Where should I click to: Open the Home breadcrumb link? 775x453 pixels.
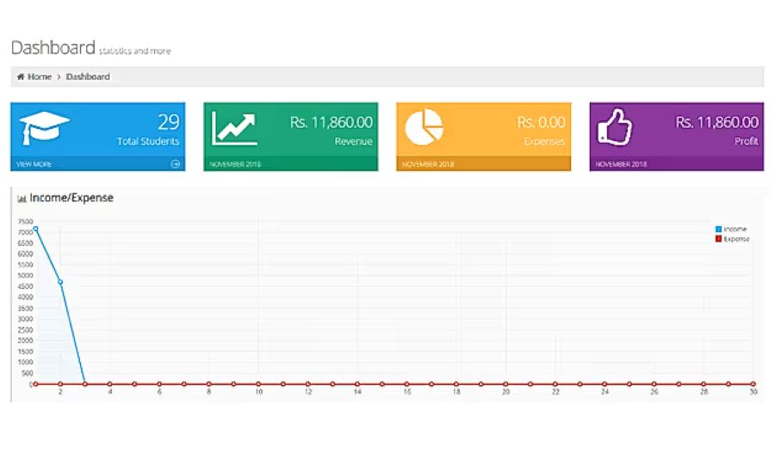point(39,77)
